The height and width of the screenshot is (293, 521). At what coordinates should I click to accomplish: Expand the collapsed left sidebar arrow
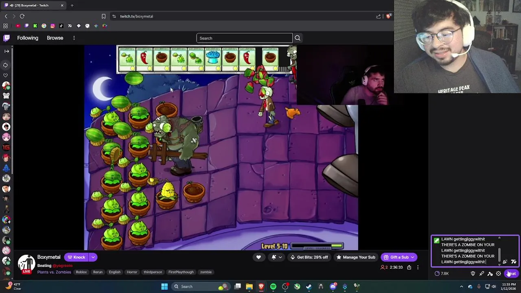(x=7, y=51)
